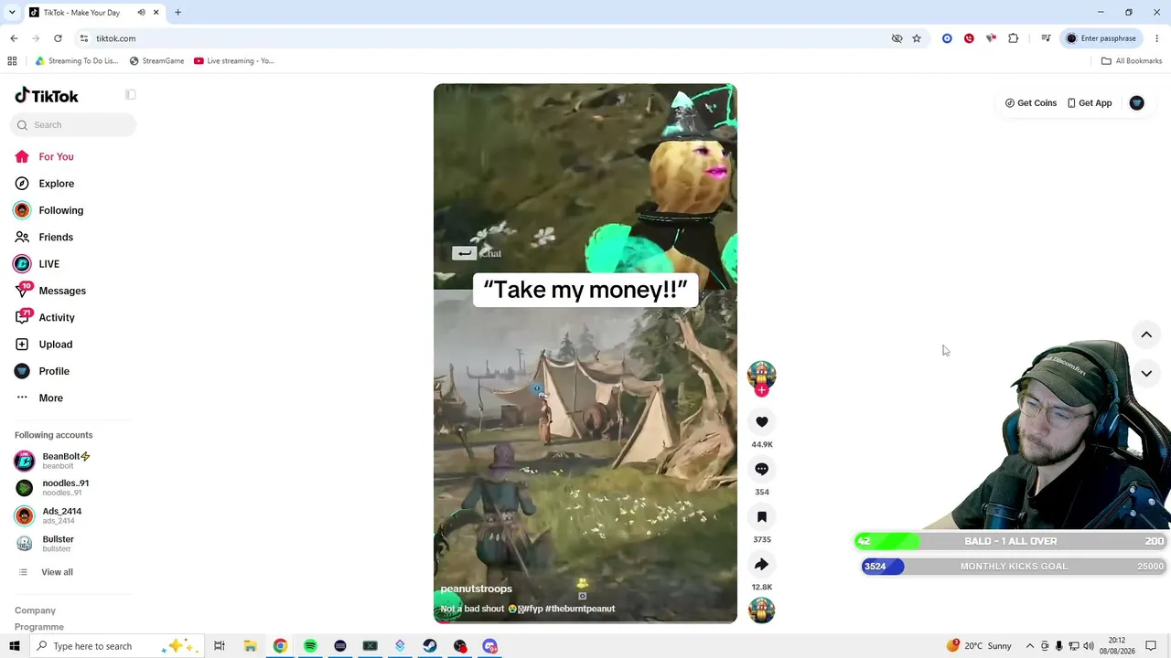The image size is (1171, 658).
Task: Open the BeanBolt following account
Action: coord(52,461)
